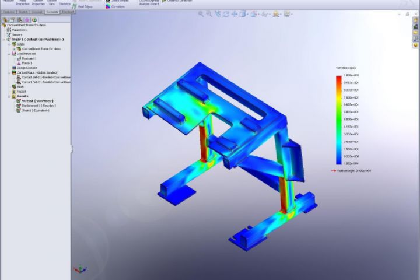The height and width of the screenshot is (280, 420).
Task: Select the Strain1 equivalent result plot
Action: (x=33, y=110)
